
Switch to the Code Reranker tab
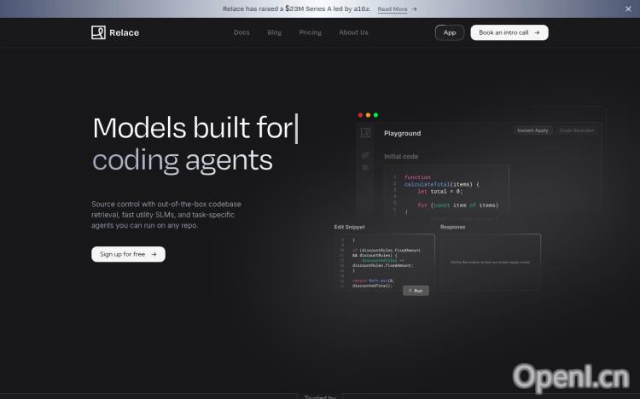(x=577, y=130)
